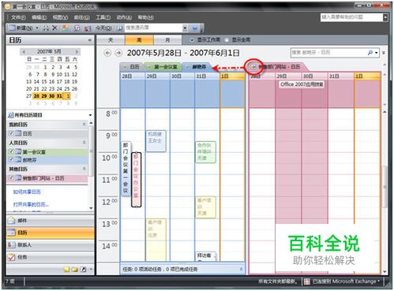Click the Print icon in toolbar
Viewport: 394px width, 291px height.
[46, 28]
